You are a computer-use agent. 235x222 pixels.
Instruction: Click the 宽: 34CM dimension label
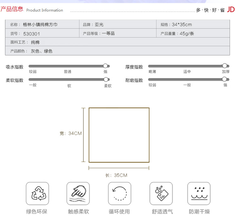70,133
